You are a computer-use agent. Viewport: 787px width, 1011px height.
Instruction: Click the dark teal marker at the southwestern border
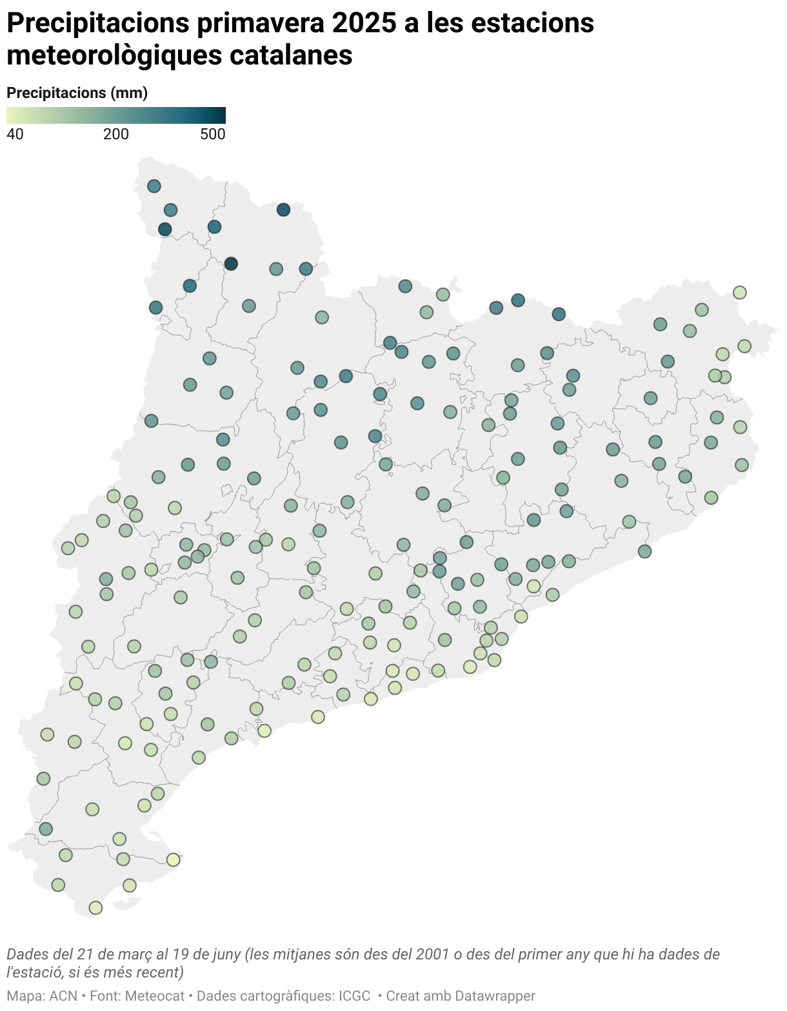click(45, 829)
